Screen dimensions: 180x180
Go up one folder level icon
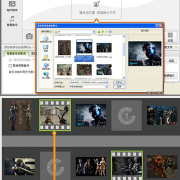pos(102,31)
